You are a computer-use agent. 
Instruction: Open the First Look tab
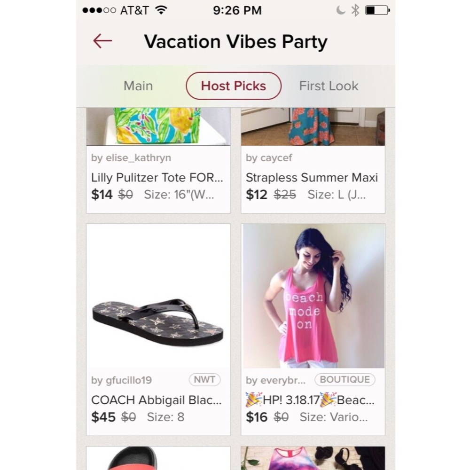[329, 86]
